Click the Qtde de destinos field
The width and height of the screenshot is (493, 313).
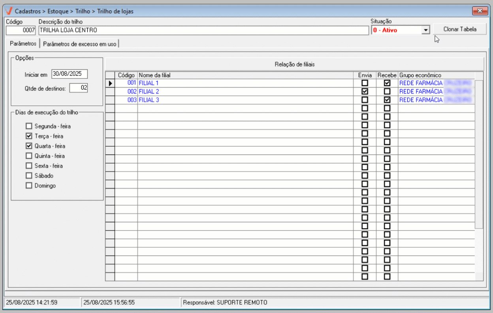click(x=79, y=88)
